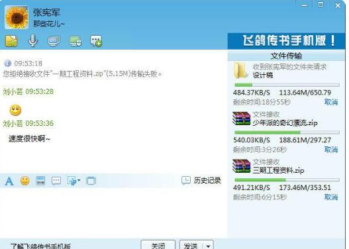Add members with chat-plus icon

coord(96,41)
